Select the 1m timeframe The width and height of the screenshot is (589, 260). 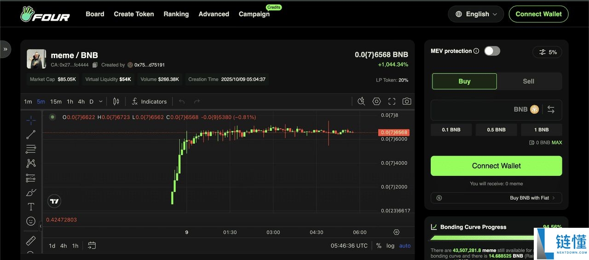point(28,101)
